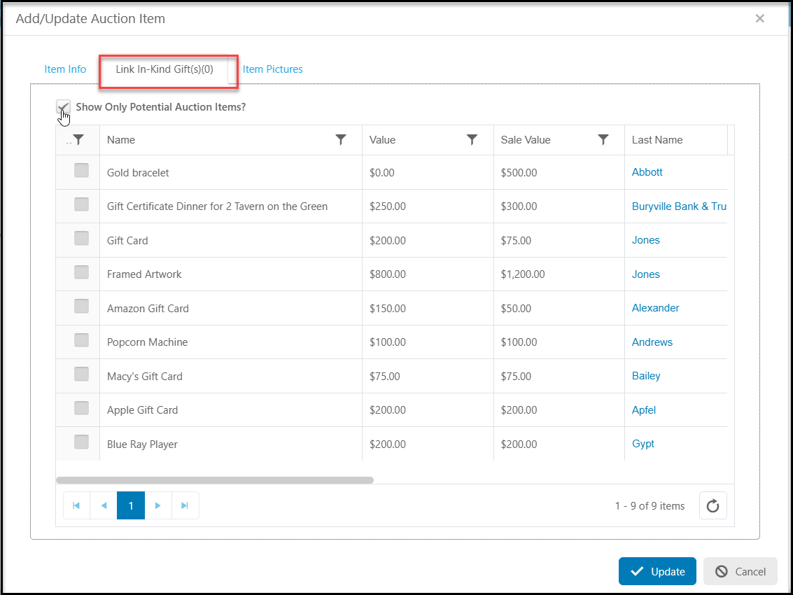The width and height of the screenshot is (793, 595).
Task: Click the $800.00 value cell
Action: point(428,274)
